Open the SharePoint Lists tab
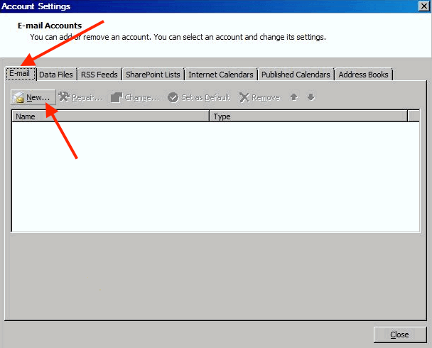 click(153, 75)
